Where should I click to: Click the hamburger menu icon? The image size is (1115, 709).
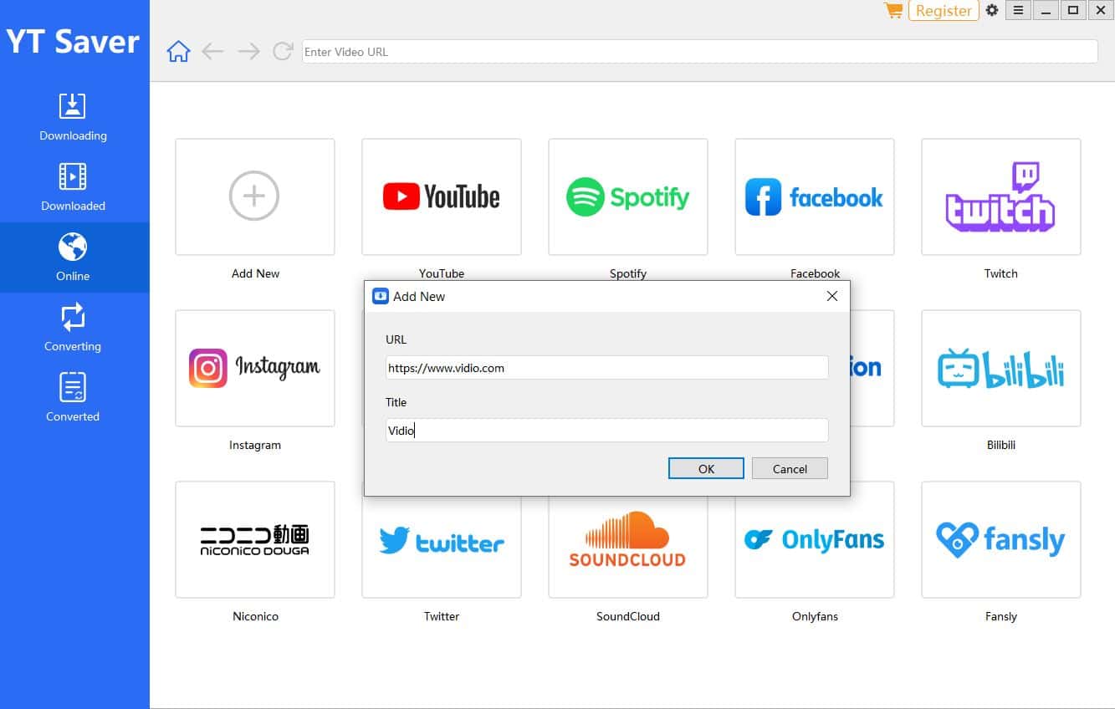pyautogui.click(x=1018, y=11)
